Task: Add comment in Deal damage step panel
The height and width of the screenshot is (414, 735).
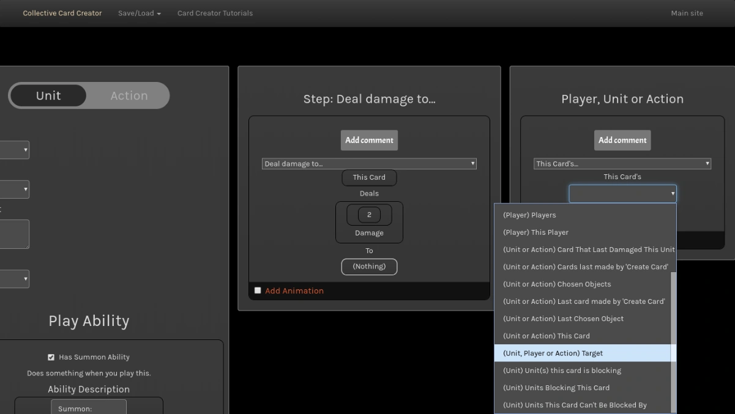Action: click(x=369, y=140)
